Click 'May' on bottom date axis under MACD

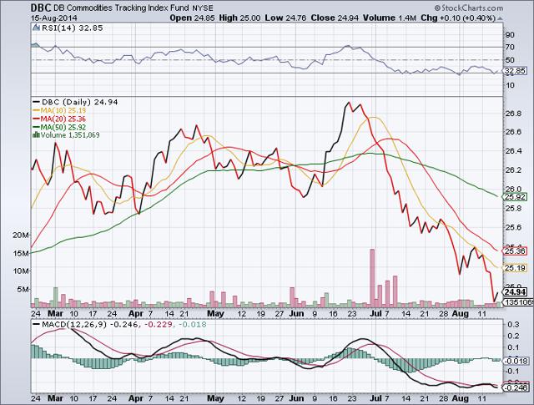(215, 398)
